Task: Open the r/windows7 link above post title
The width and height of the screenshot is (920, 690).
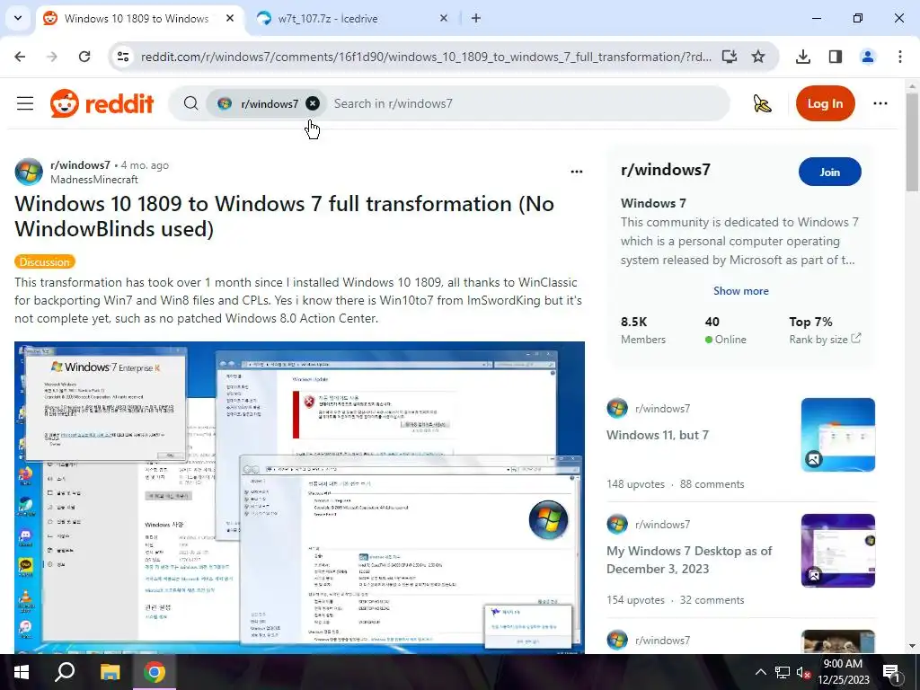Action: tap(80, 165)
